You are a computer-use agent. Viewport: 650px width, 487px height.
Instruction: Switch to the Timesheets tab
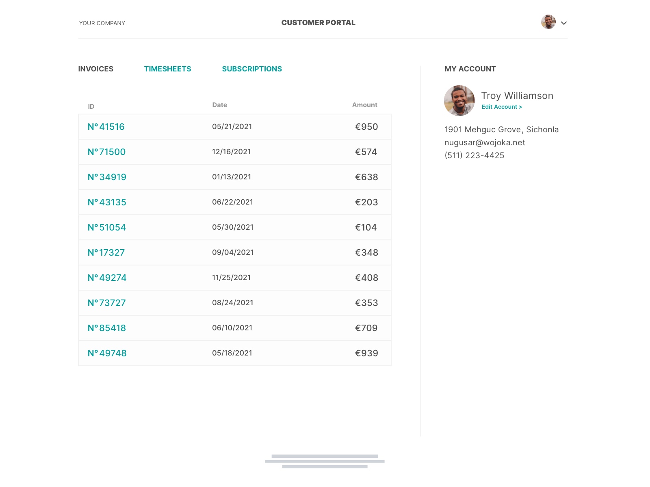[167, 69]
